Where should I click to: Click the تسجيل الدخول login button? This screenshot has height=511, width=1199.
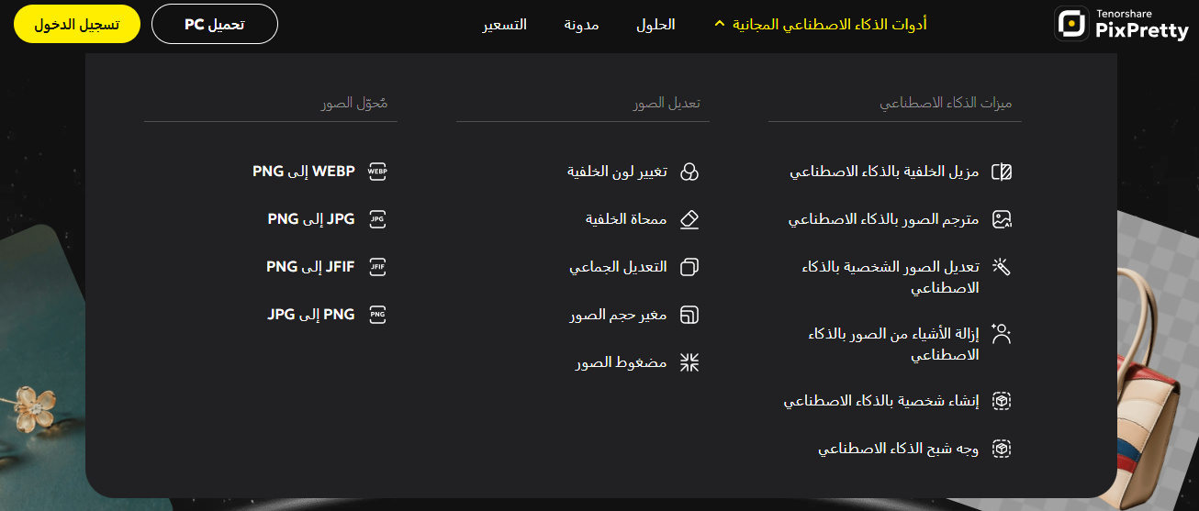click(x=77, y=24)
